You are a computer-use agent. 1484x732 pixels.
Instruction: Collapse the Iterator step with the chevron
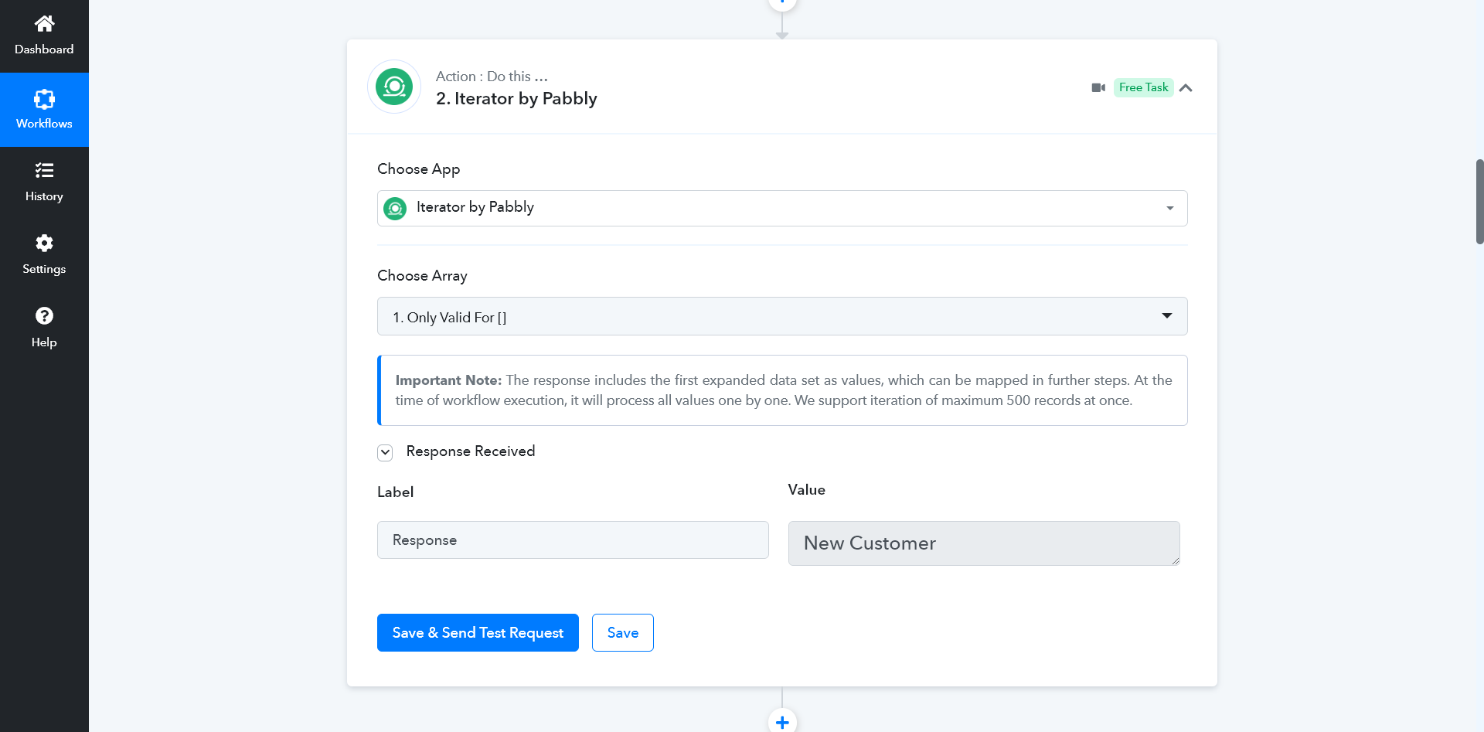tap(1186, 87)
